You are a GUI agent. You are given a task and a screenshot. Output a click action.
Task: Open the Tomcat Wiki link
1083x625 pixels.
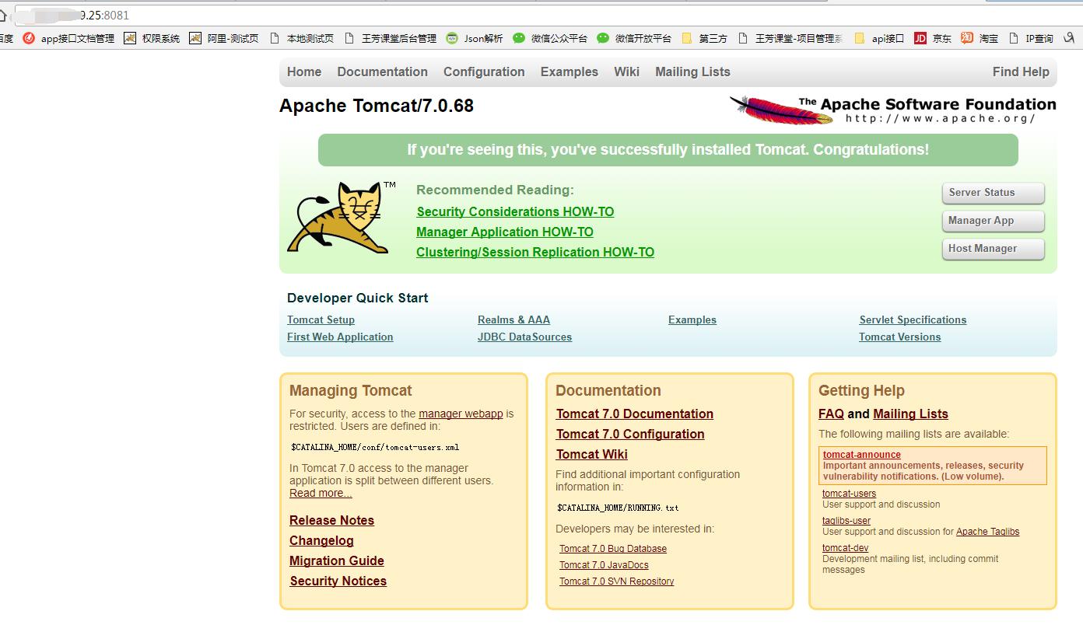pyautogui.click(x=592, y=454)
